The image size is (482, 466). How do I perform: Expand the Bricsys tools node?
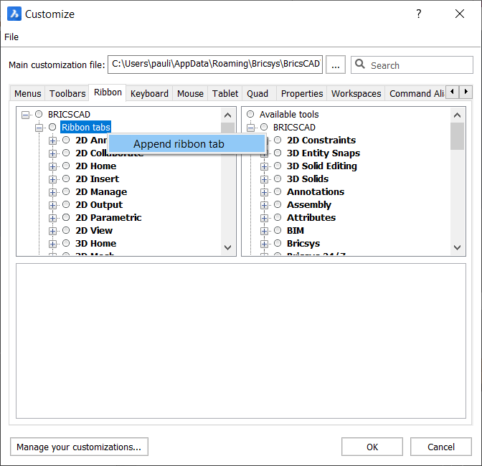tap(264, 244)
